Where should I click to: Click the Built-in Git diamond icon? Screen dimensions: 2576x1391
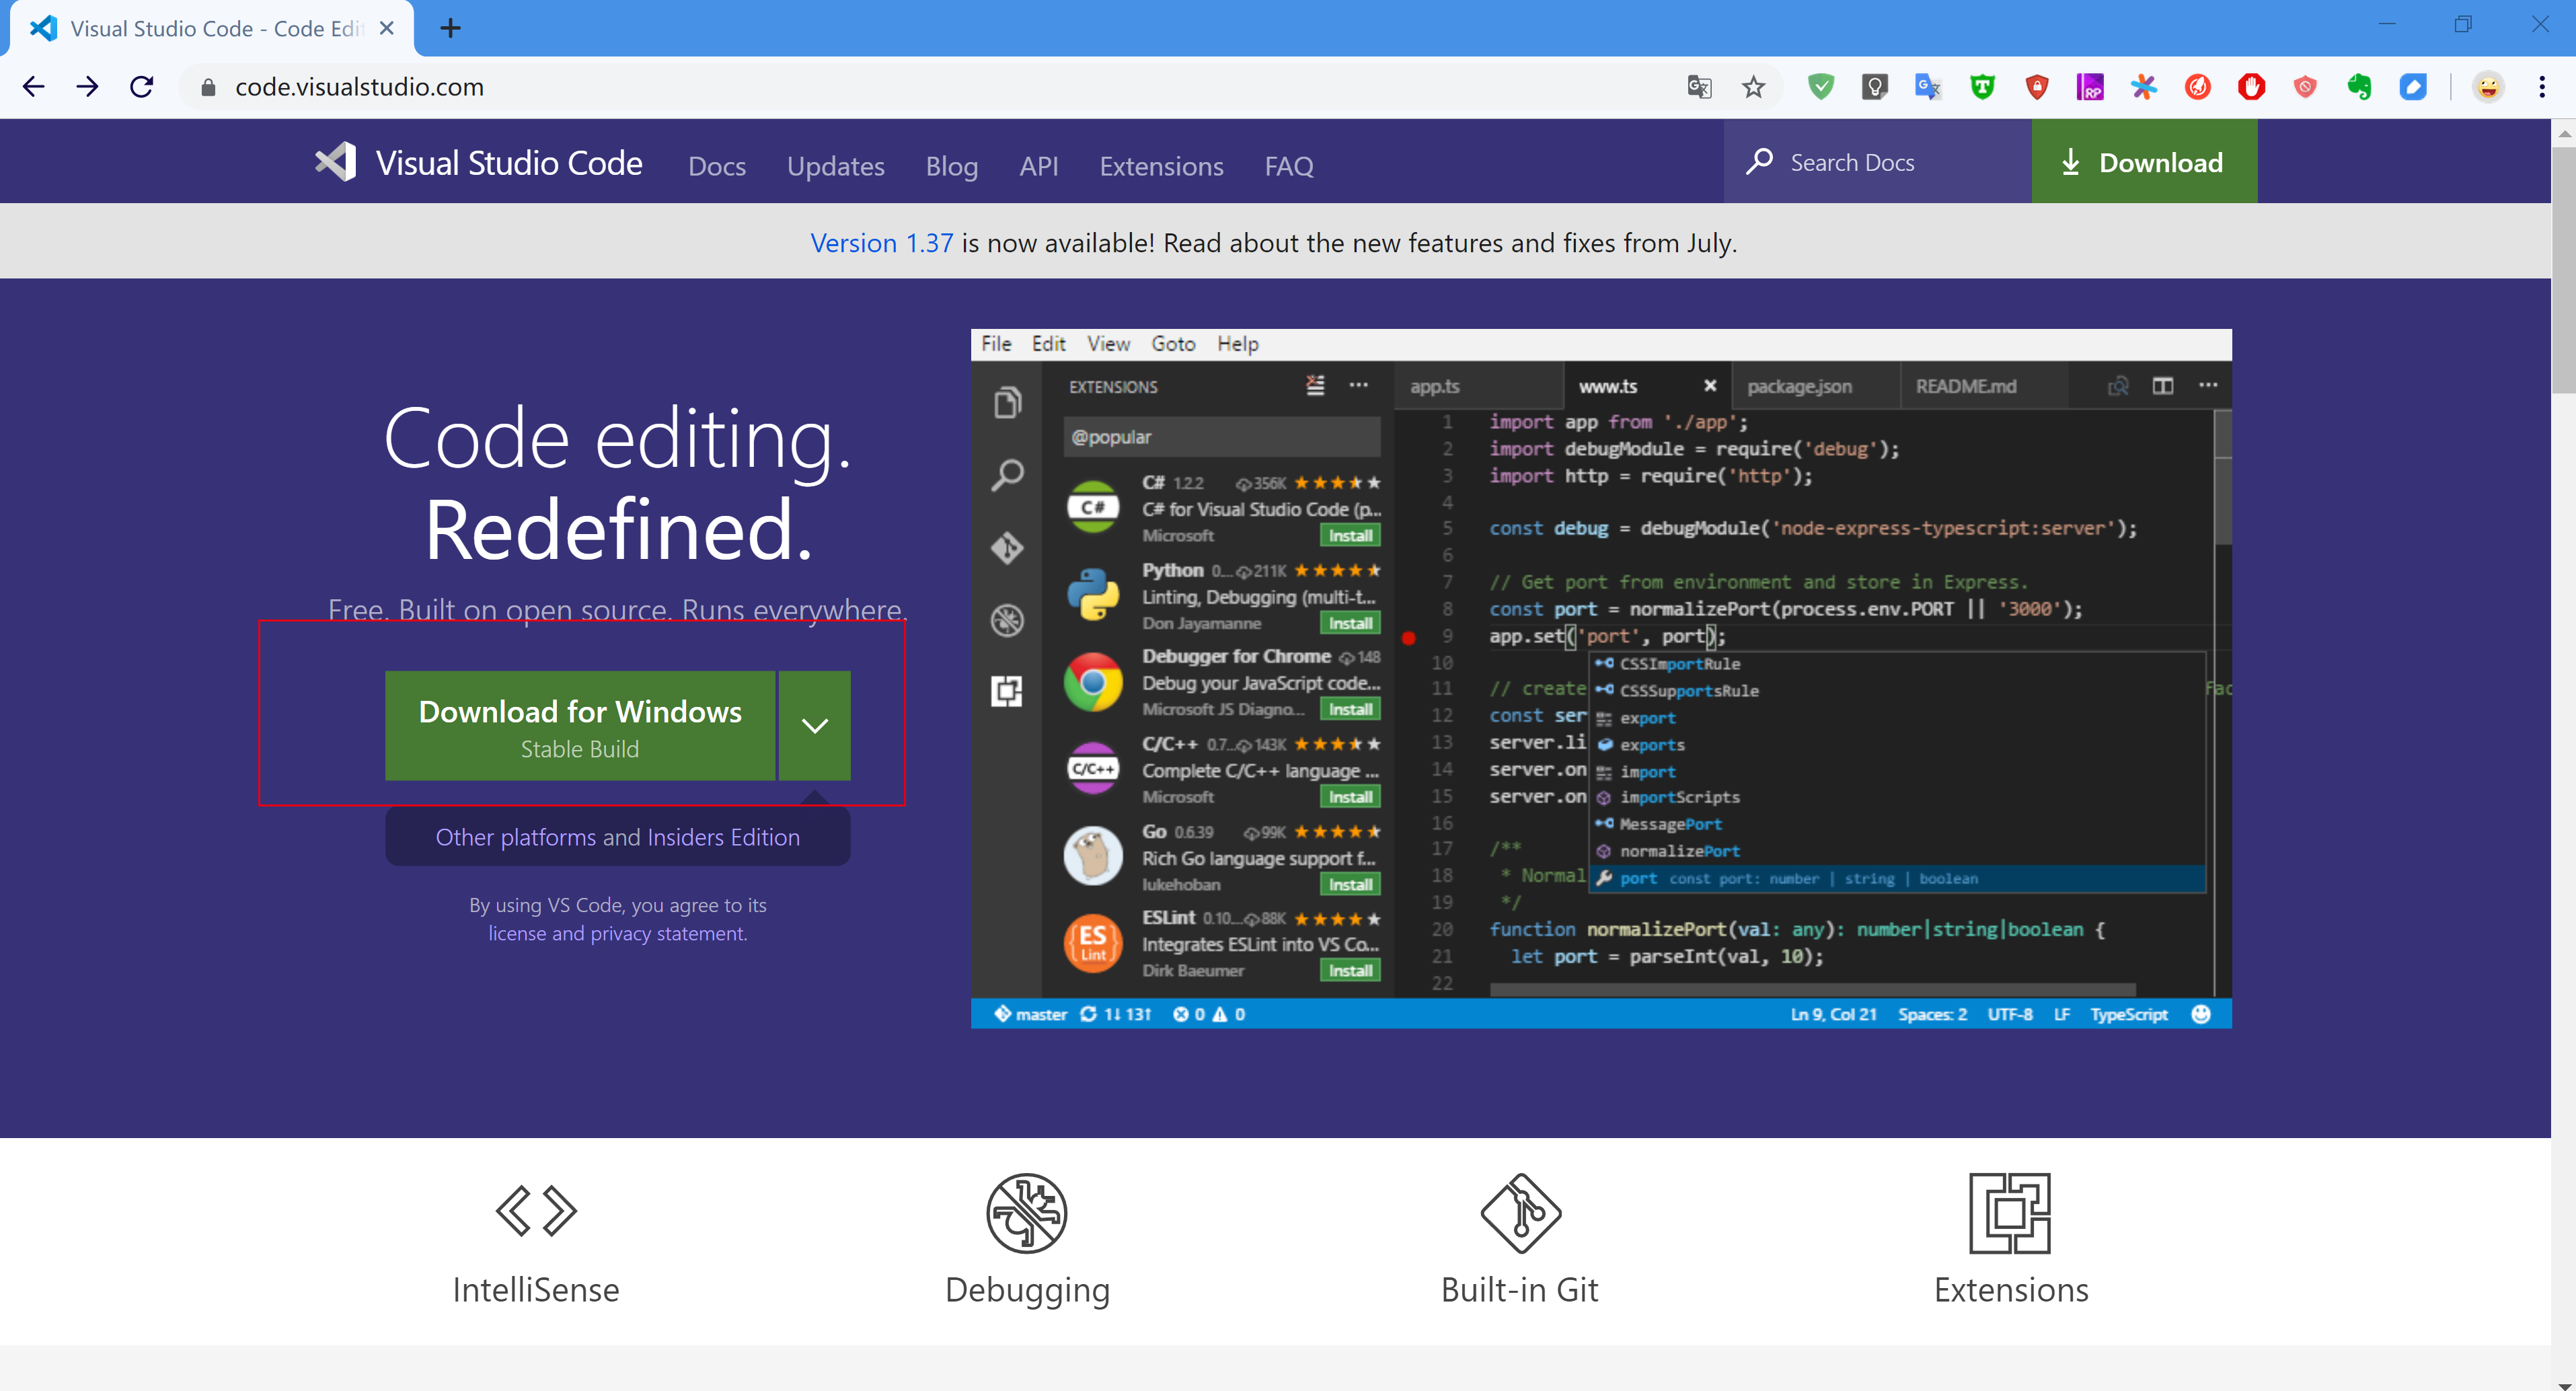1520,1213
